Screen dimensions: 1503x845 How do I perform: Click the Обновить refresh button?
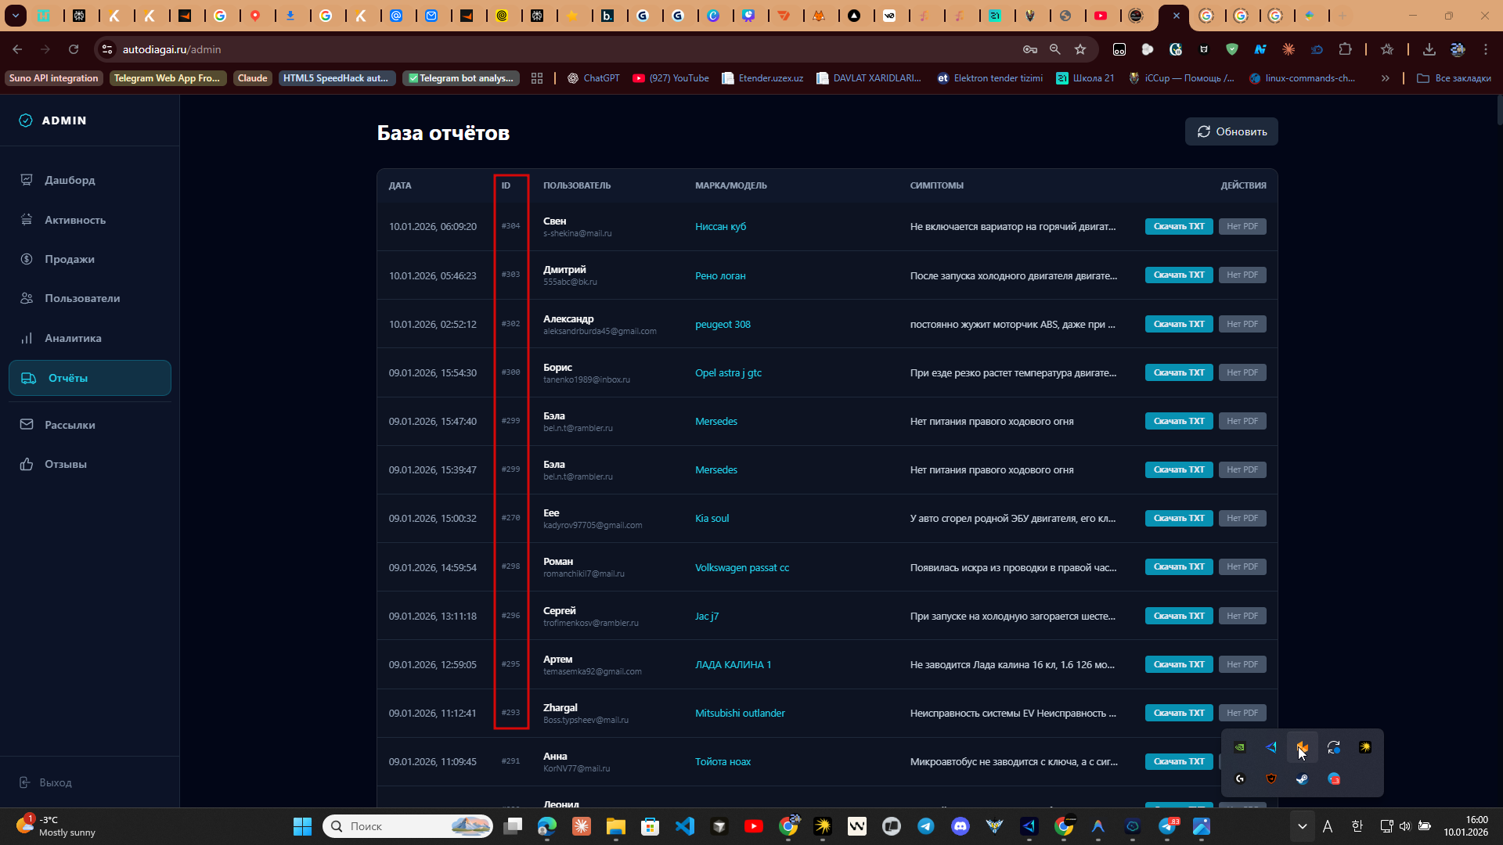[1231, 131]
